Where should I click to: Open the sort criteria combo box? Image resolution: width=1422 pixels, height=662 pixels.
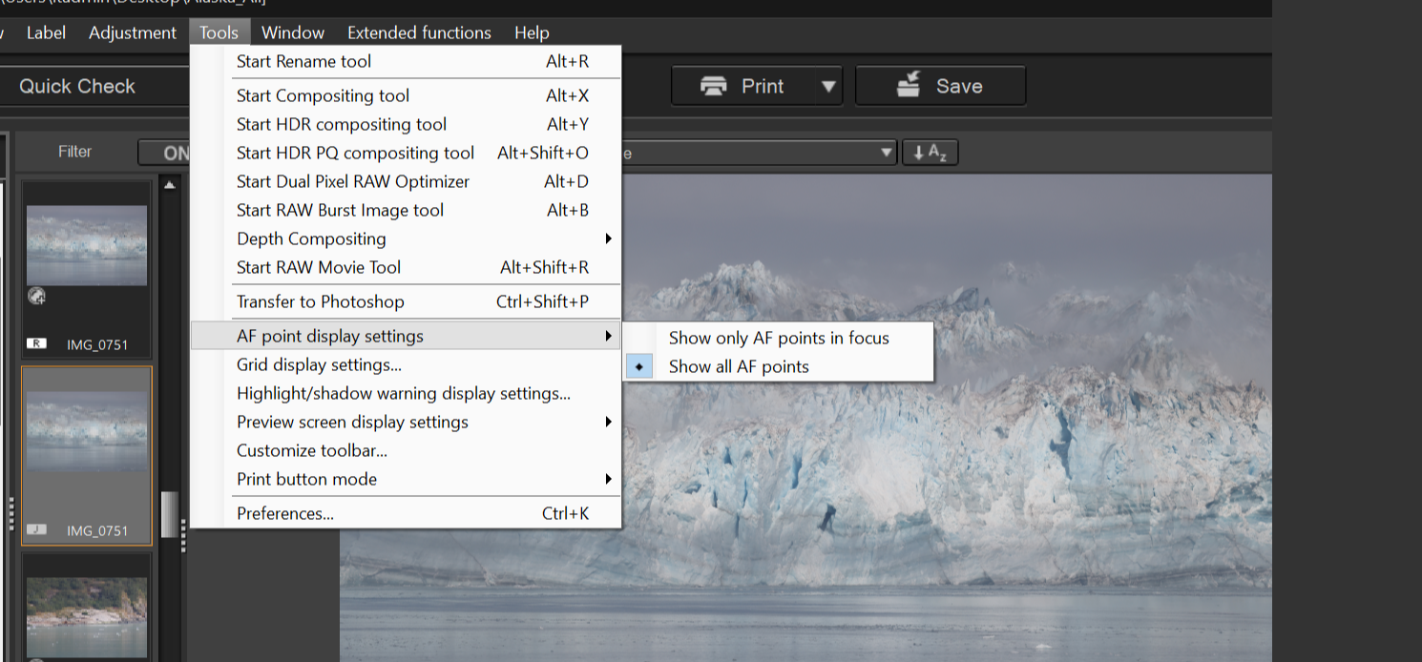763,151
